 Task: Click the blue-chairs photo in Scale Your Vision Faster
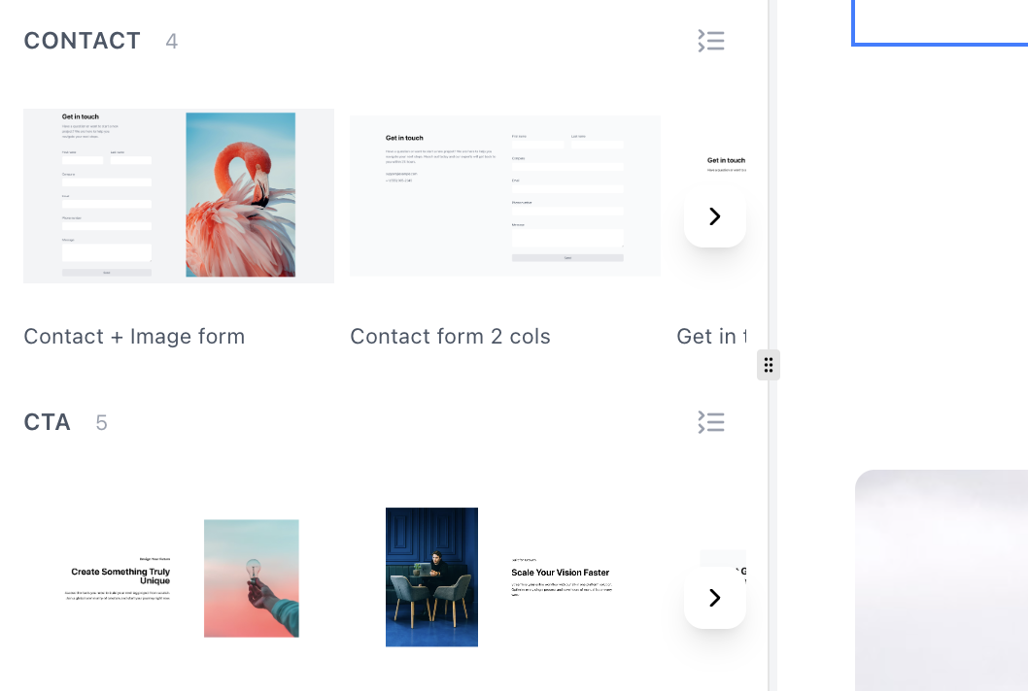click(x=431, y=576)
